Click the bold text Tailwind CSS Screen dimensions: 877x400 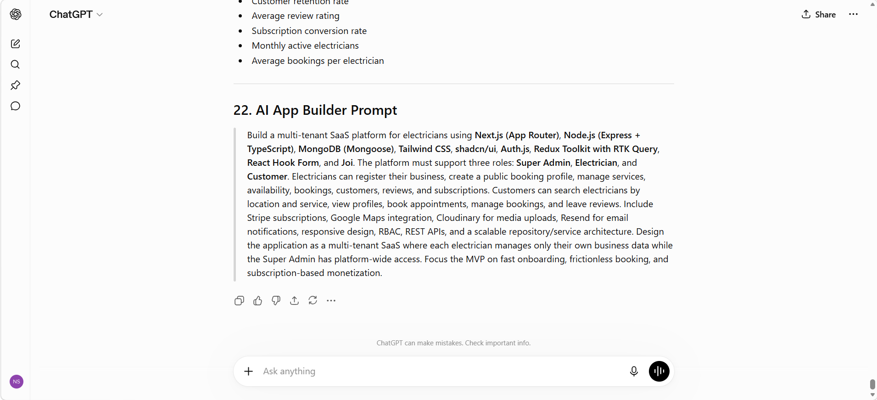coord(425,149)
